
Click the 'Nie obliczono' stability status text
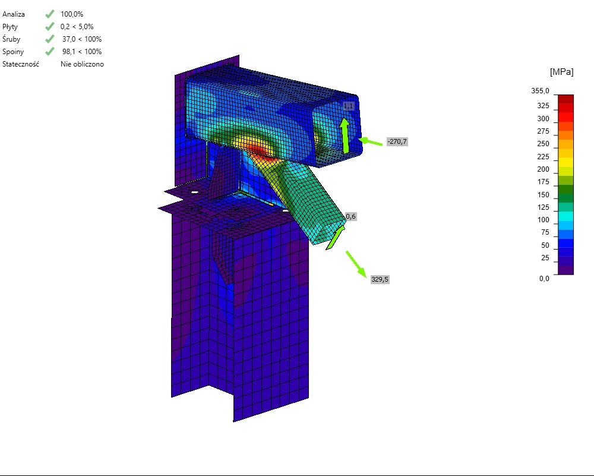tap(82, 64)
